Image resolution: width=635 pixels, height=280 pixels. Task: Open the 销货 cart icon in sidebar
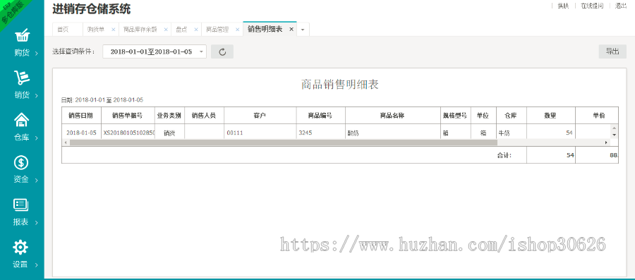pyautogui.click(x=22, y=78)
